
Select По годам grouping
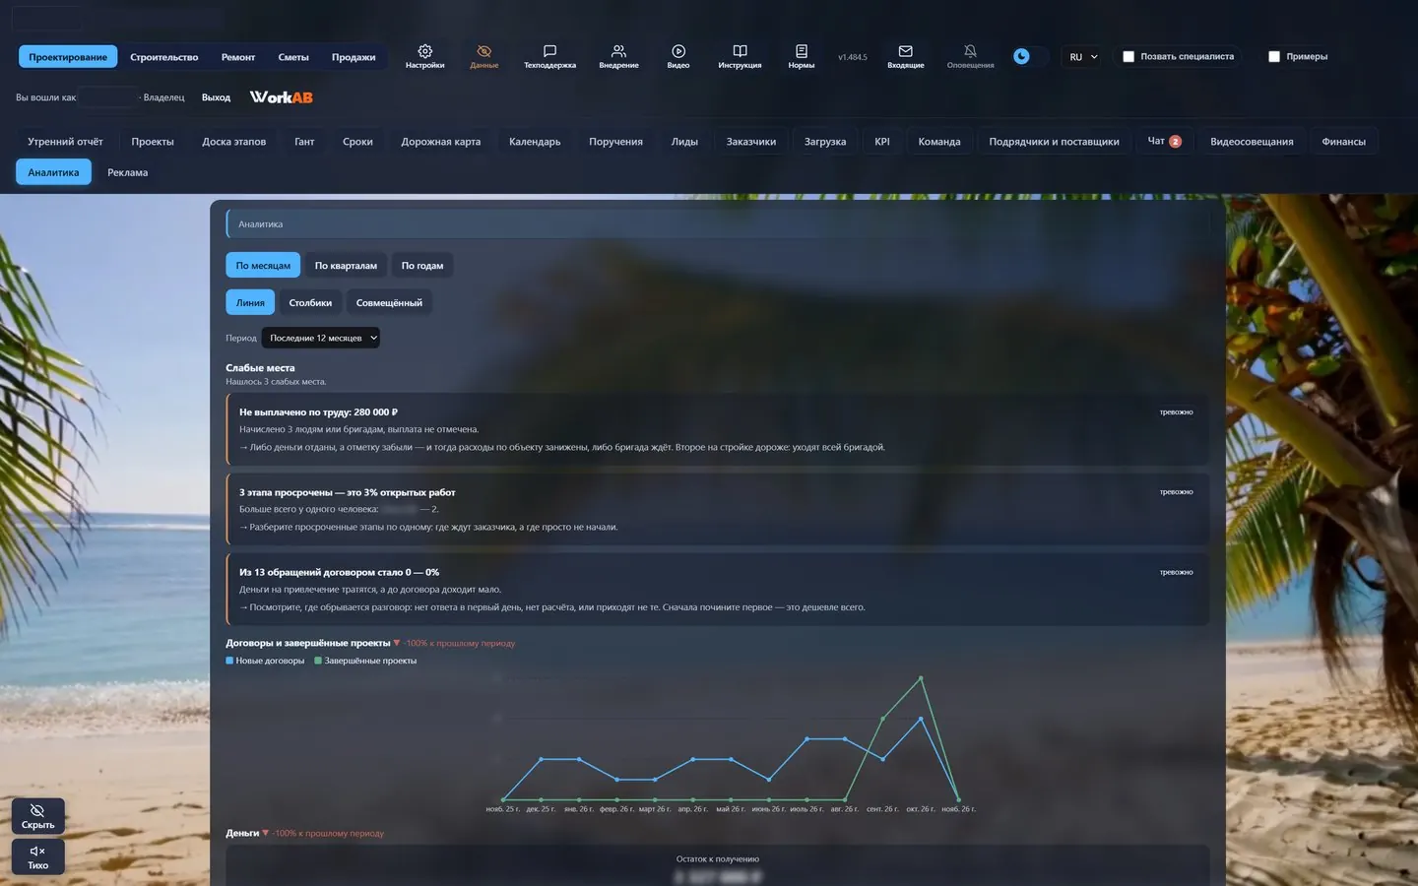click(422, 266)
